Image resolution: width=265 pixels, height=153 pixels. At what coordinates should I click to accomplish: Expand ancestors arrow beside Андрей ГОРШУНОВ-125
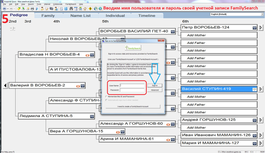click(x=261, y=120)
